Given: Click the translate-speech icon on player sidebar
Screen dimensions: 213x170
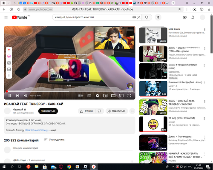Looking at the screenshot, I should [9, 57].
